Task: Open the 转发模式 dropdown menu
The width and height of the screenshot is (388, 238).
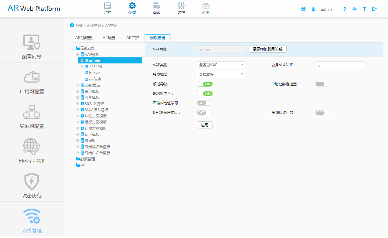Action: point(221,74)
